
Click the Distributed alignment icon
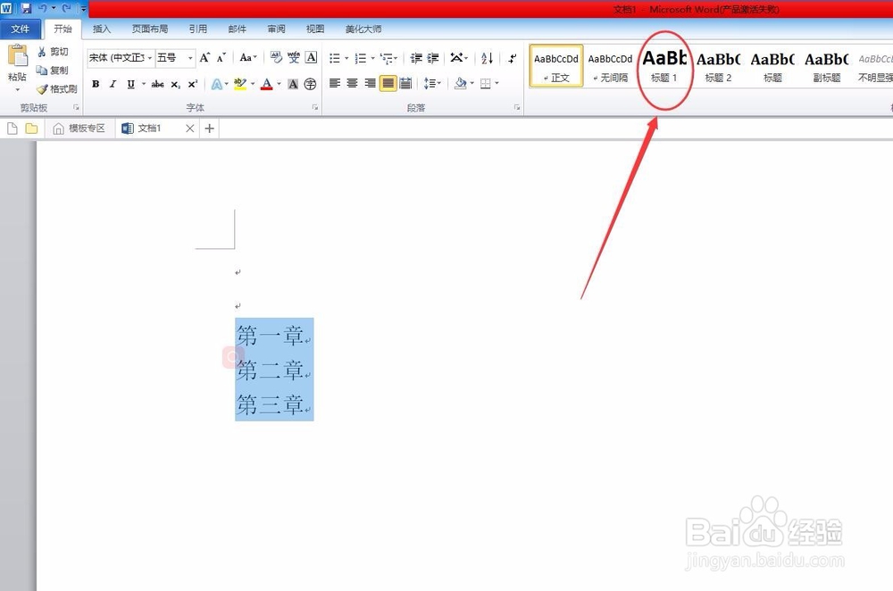click(405, 84)
